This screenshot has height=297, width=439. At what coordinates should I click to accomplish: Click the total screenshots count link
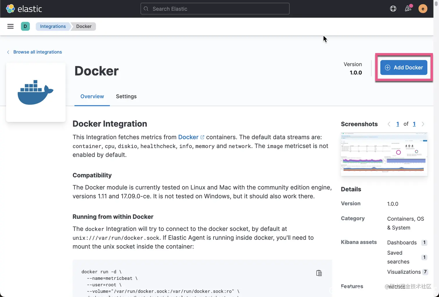click(414, 124)
